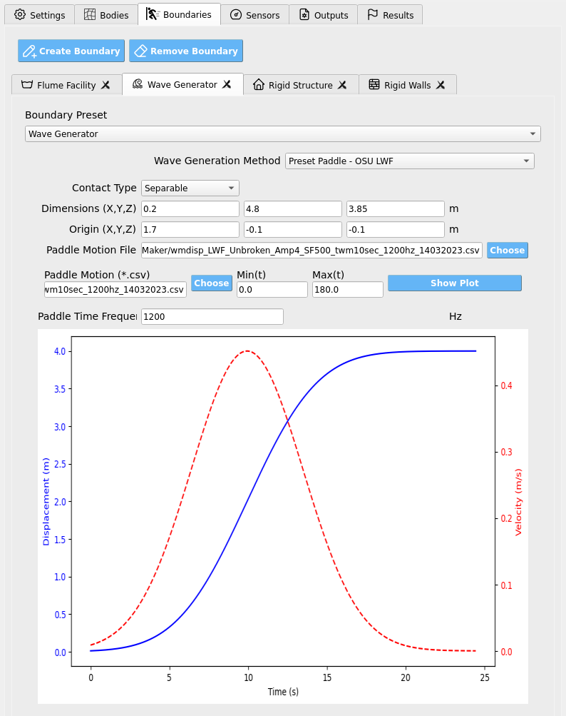Screen dimensions: 566x716
Task: Edit the Origin Y field
Action: coord(293,229)
